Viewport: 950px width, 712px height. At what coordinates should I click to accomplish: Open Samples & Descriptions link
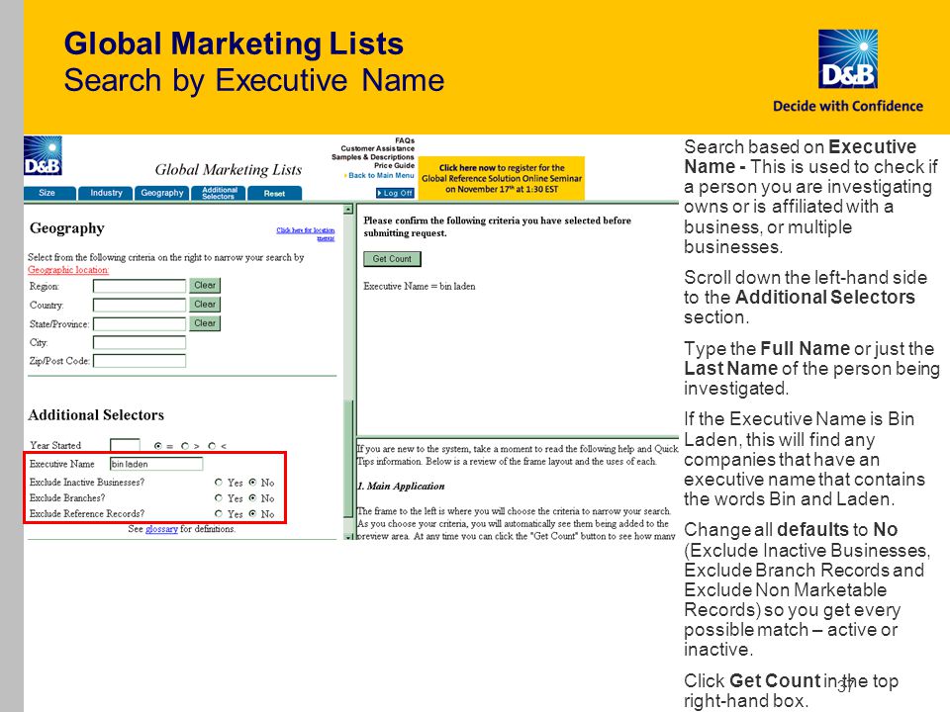373,157
